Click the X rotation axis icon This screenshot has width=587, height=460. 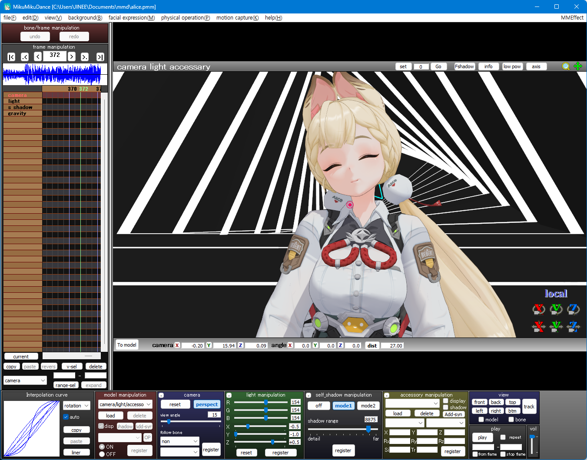coord(539,309)
